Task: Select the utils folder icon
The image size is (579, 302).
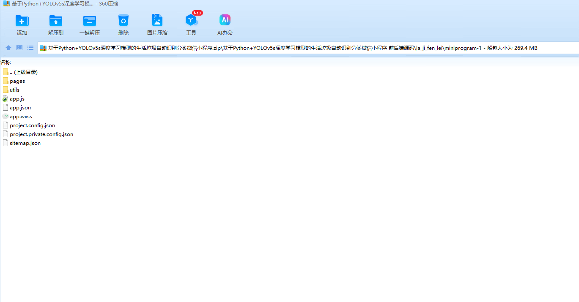Action: point(5,90)
